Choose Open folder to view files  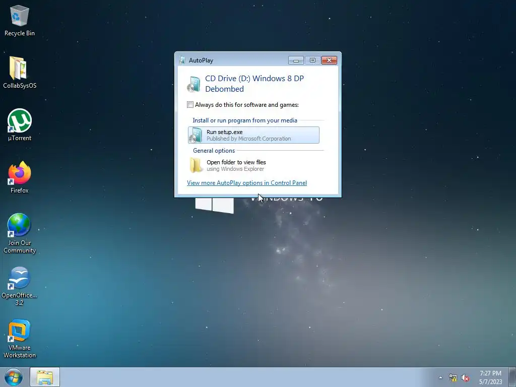pyautogui.click(x=253, y=165)
